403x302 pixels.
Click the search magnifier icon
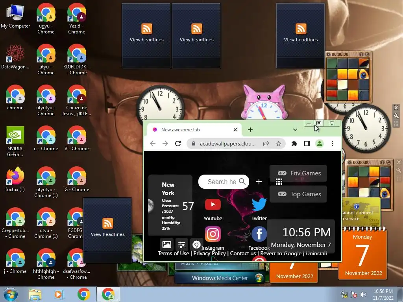tap(242, 182)
